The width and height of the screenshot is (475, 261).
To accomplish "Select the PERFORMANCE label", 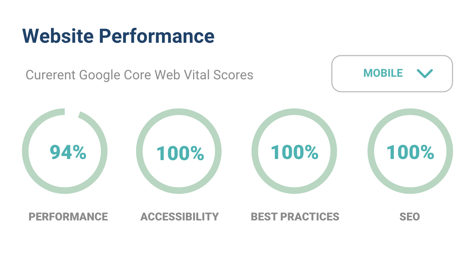I will coord(69,216).
